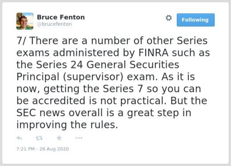
Task: Open the 7:21 PM - 26 Aug 2020 timestamp
Action: click(x=43, y=149)
